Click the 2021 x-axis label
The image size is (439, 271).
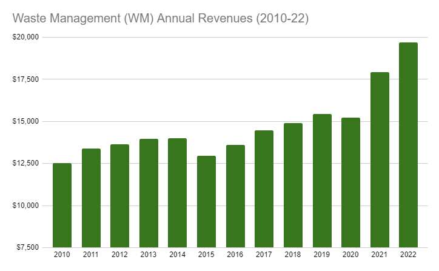[x=380, y=255]
